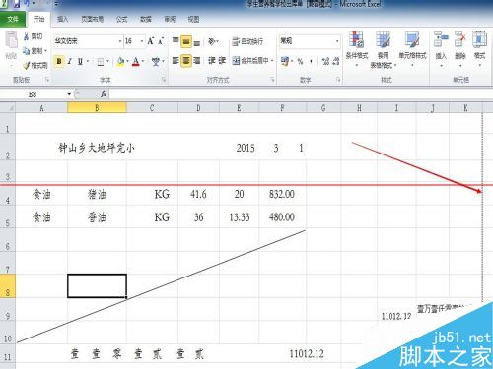Image resolution: width=493 pixels, height=369 pixels.
Task: Switch to the Home ribbon tab
Action: 38,19
